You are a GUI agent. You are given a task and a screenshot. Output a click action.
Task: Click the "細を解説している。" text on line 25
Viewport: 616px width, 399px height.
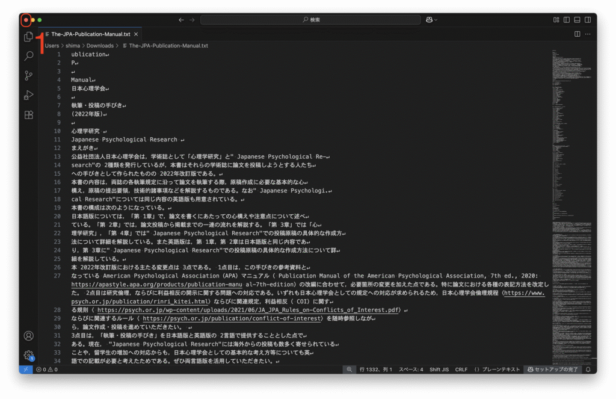[x=97, y=259]
